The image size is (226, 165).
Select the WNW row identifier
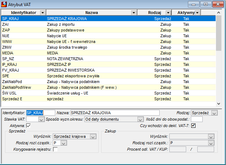(7, 42)
